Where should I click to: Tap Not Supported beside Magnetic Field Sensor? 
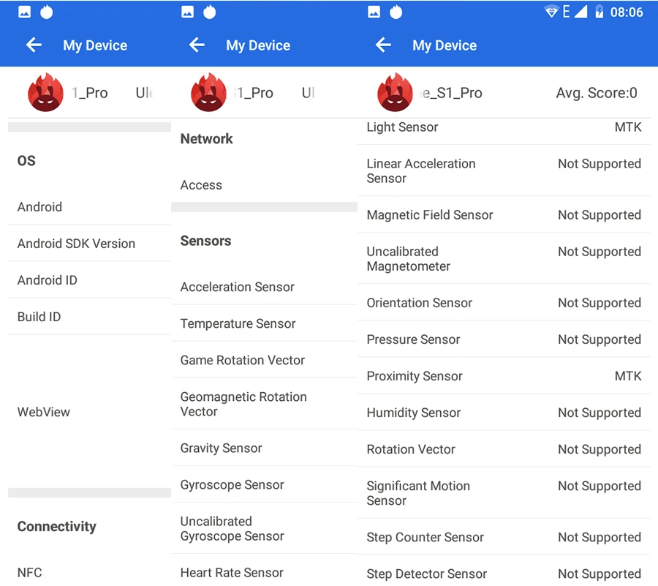(x=600, y=215)
